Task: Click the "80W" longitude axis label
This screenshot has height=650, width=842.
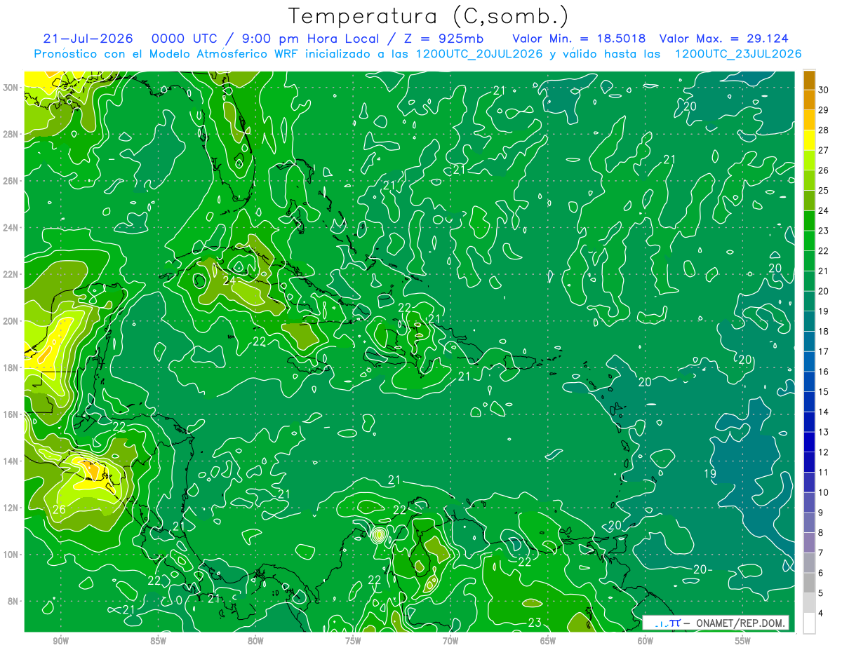Action: 255,641
